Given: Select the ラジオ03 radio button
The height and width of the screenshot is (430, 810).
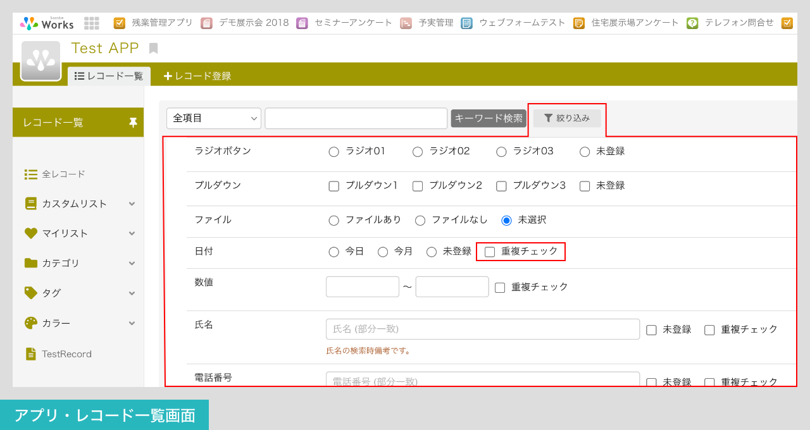Looking at the screenshot, I should pos(501,152).
